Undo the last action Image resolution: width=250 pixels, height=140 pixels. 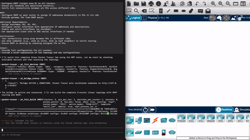point(197,3)
